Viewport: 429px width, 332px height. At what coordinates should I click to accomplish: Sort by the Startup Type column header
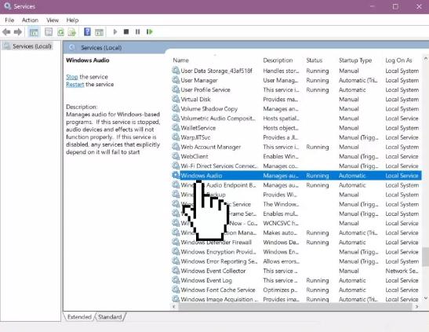pos(355,60)
